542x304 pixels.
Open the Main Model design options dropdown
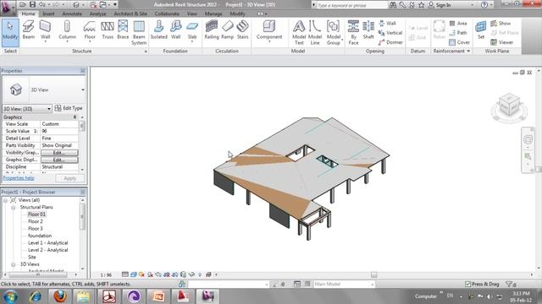(x=344, y=284)
